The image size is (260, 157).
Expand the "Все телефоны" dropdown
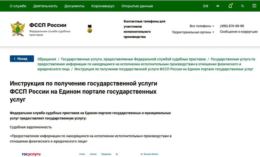tap(202, 26)
